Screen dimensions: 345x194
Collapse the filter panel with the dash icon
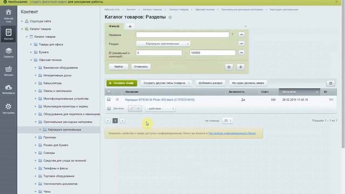coord(245,26)
